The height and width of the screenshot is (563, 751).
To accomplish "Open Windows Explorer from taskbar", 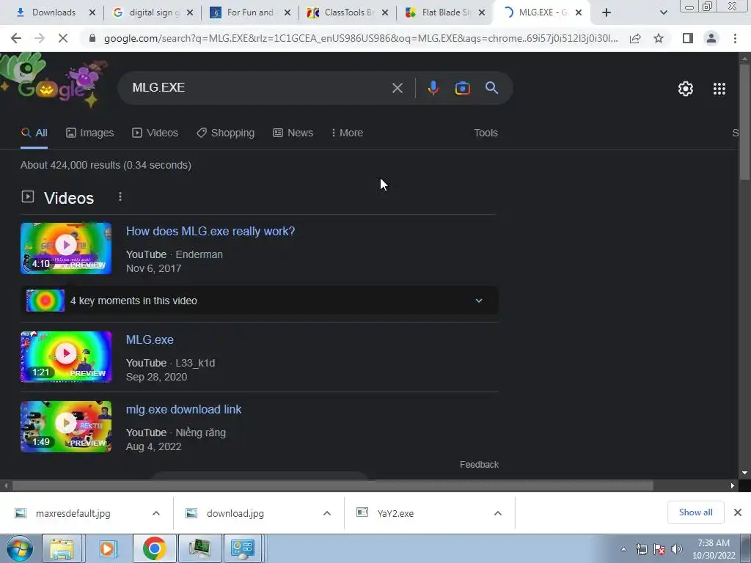I will coord(62,548).
